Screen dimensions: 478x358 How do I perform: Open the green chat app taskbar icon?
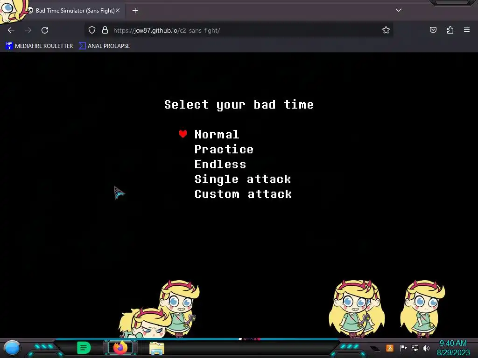click(84, 348)
